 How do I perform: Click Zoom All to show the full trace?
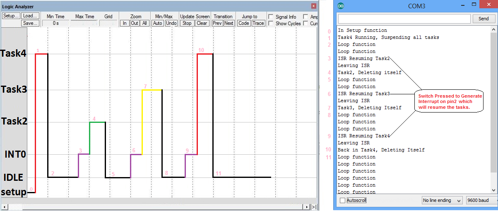tap(144, 23)
